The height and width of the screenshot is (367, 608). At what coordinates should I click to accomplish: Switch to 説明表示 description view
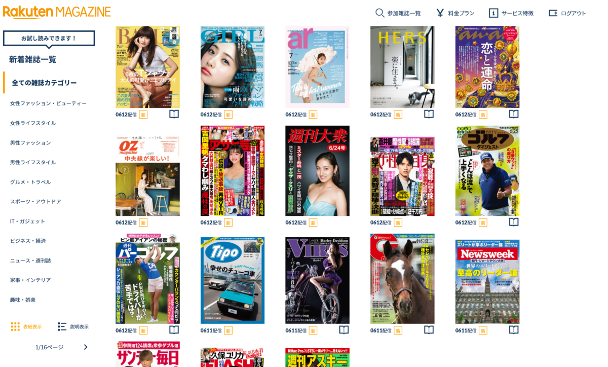click(x=79, y=327)
